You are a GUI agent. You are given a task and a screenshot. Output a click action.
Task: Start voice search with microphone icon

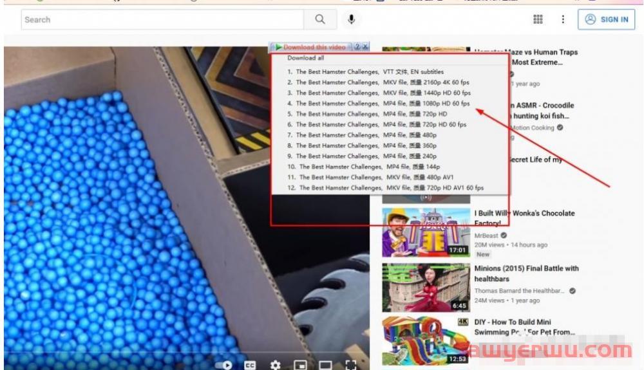351,19
